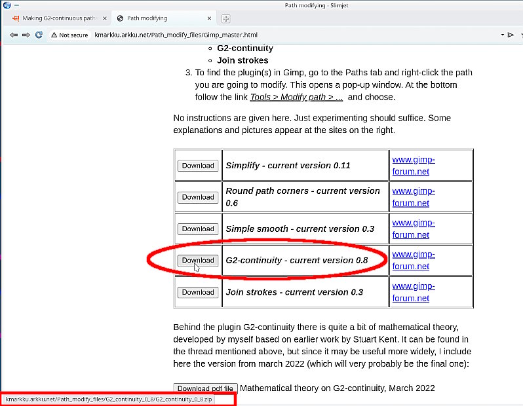Select the 'Path modifying' tab
The width and height of the screenshot is (523, 406).
click(x=165, y=18)
